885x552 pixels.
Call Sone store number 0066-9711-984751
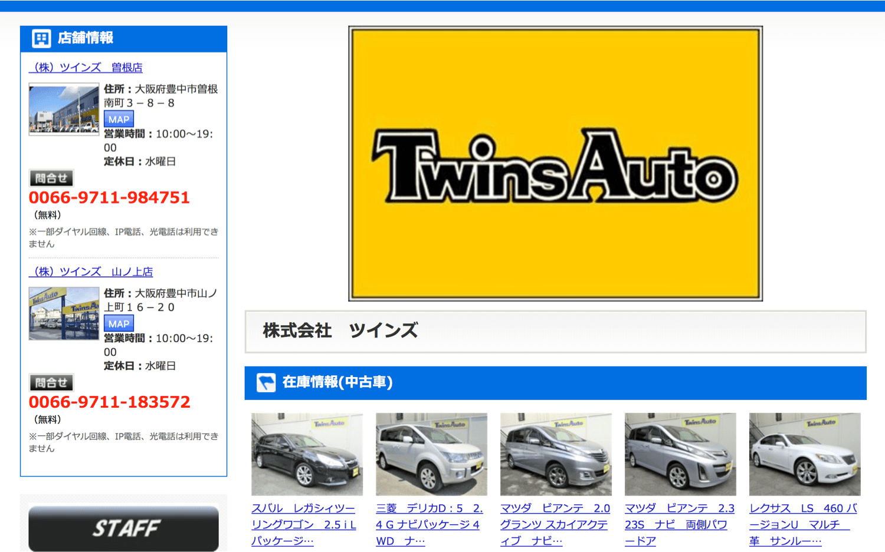tap(109, 198)
